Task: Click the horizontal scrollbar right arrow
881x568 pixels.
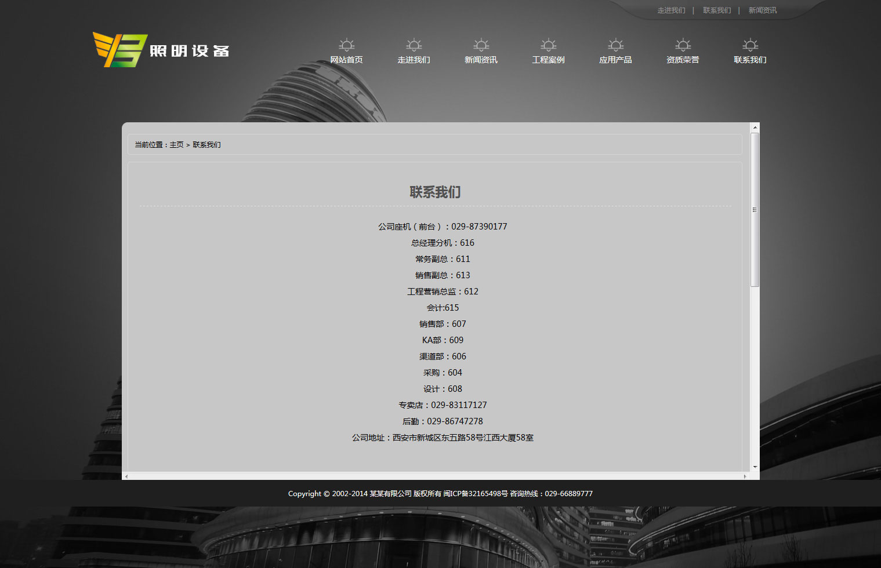Action: click(x=745, y=476)
